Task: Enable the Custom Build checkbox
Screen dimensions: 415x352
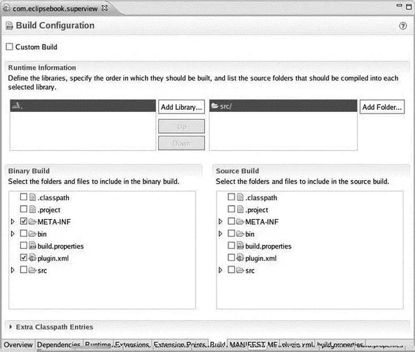Action: 10,47
